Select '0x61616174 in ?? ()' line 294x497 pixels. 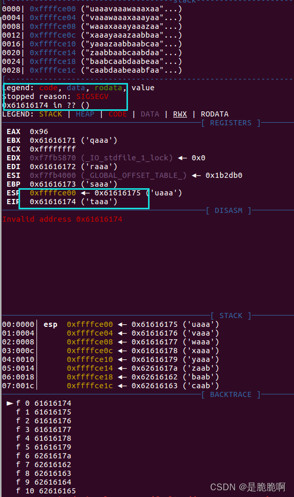46,105
